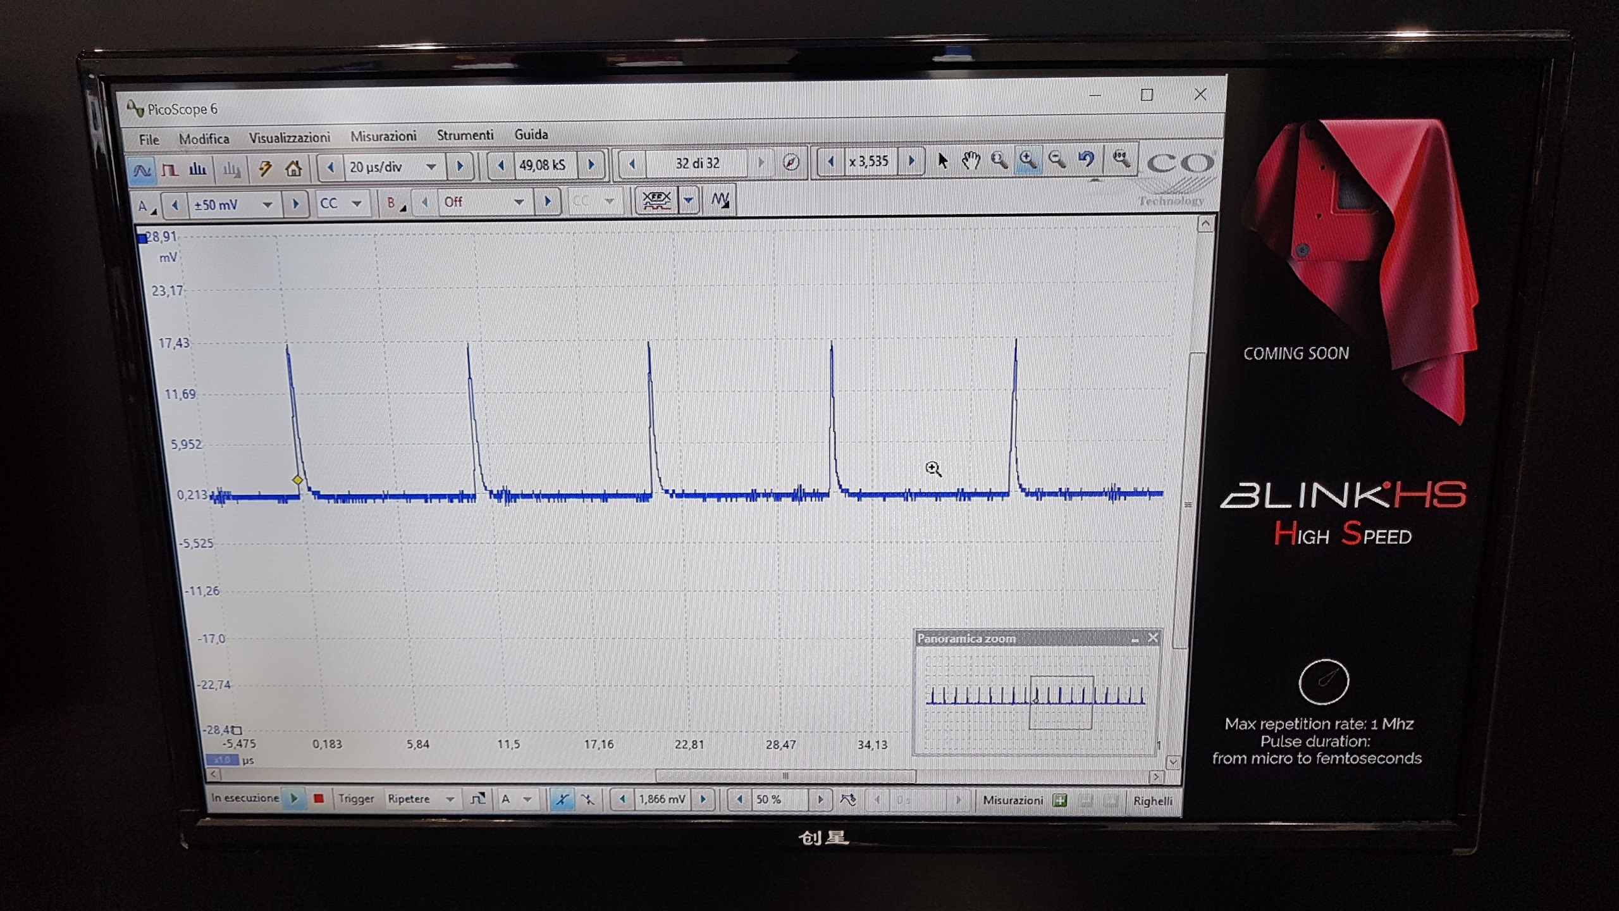Select rising edge trigger toggle
1619x911 pixels.
click(x=561, y=800)
